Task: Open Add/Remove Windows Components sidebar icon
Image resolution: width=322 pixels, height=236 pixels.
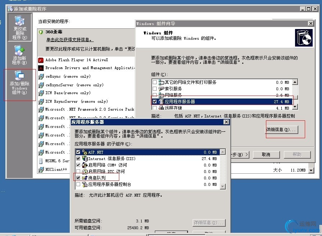Action: click(x=19, y=82)
